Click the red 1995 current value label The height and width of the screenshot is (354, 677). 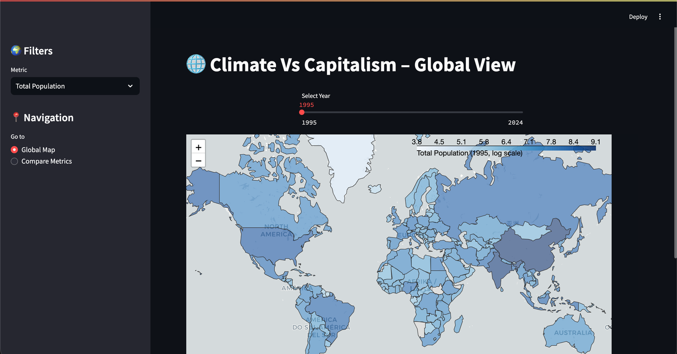pyautogui.click(x=306, y=105)
